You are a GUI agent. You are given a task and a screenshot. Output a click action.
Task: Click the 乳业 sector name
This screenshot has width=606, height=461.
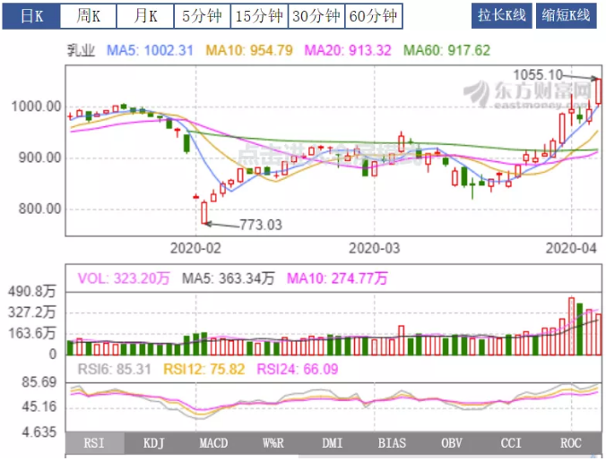pos(82,50)
